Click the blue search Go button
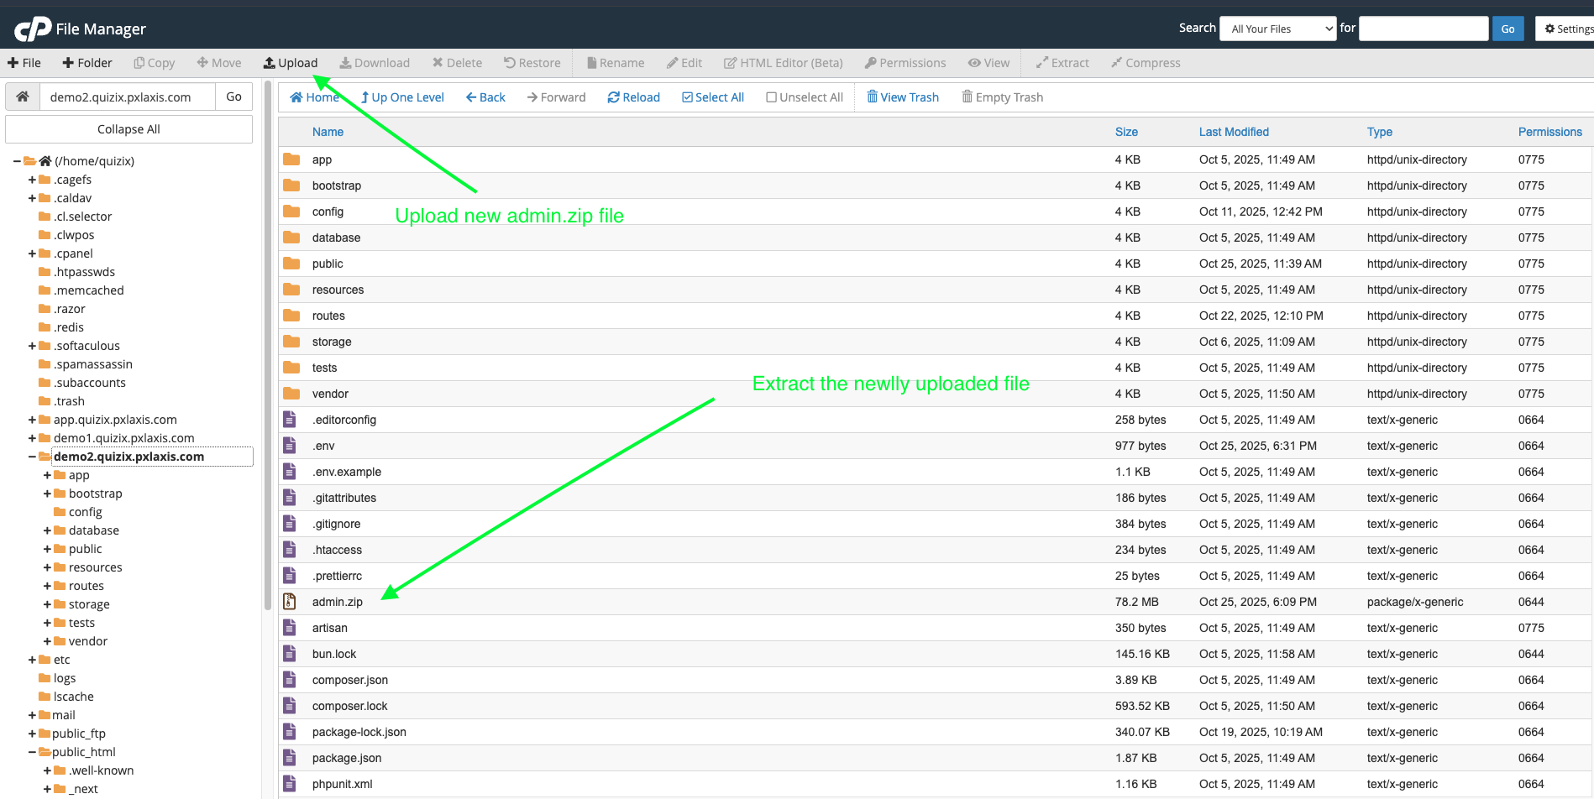Screen dimensions: 1594x799 (1507, 29)
